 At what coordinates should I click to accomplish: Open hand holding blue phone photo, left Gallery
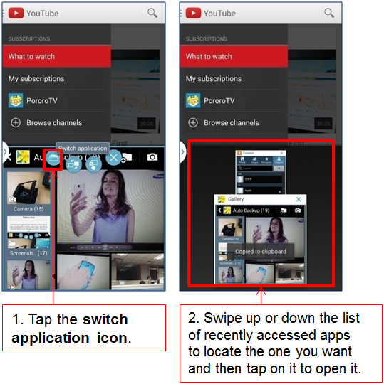83,272
